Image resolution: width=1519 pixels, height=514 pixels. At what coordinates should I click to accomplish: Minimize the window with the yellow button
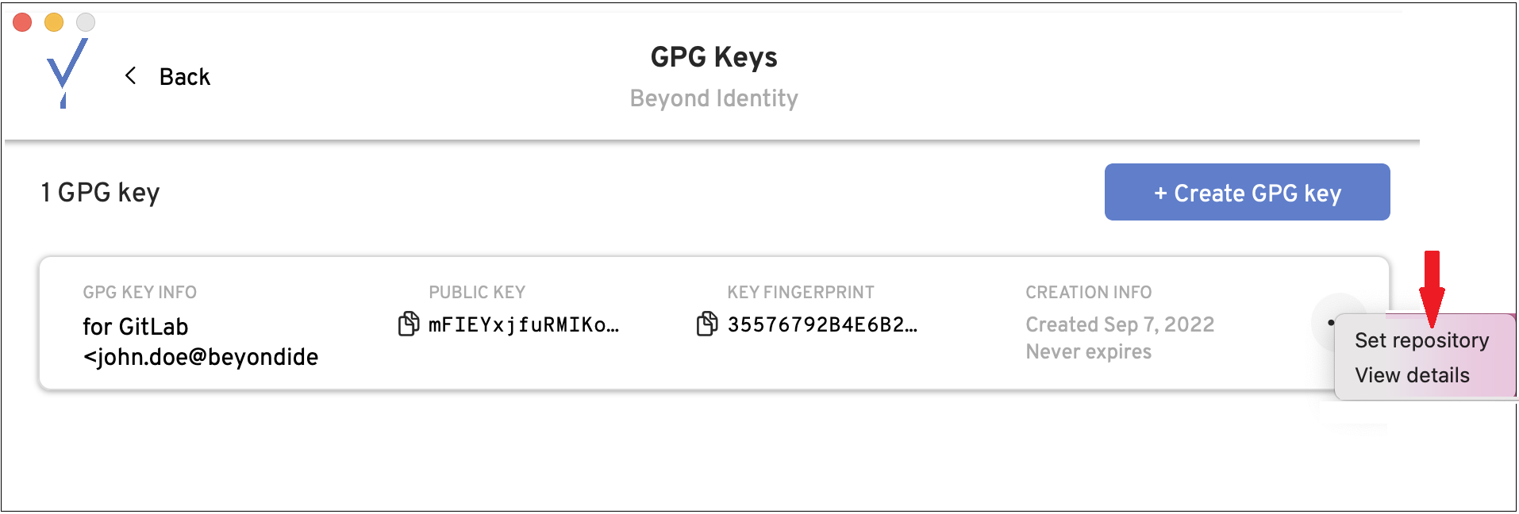tap(54, 22)
